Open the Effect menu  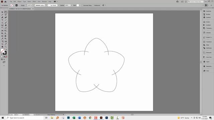(x=34, y=1)
